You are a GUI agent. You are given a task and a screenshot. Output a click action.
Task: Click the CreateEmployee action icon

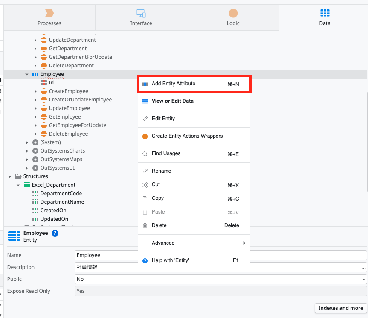pos(44,91)
